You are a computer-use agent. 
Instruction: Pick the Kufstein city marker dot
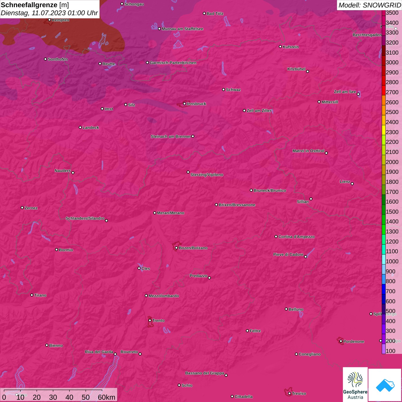(280, 47)
